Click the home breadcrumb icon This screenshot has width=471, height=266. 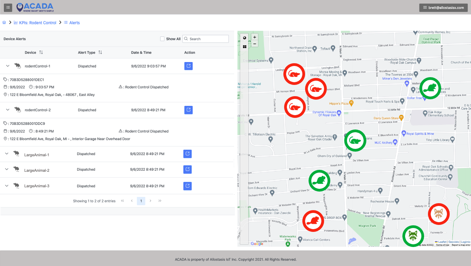click(4, 23)
